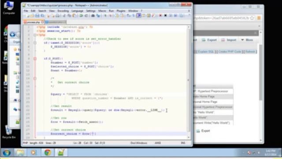Undo the last edit via toolbar
282x159 pixels.
coord(81,16)
